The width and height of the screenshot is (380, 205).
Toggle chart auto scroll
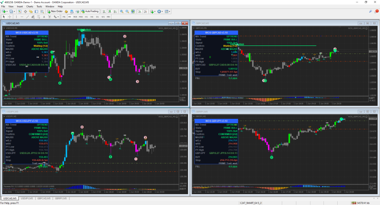pos(140,11)
